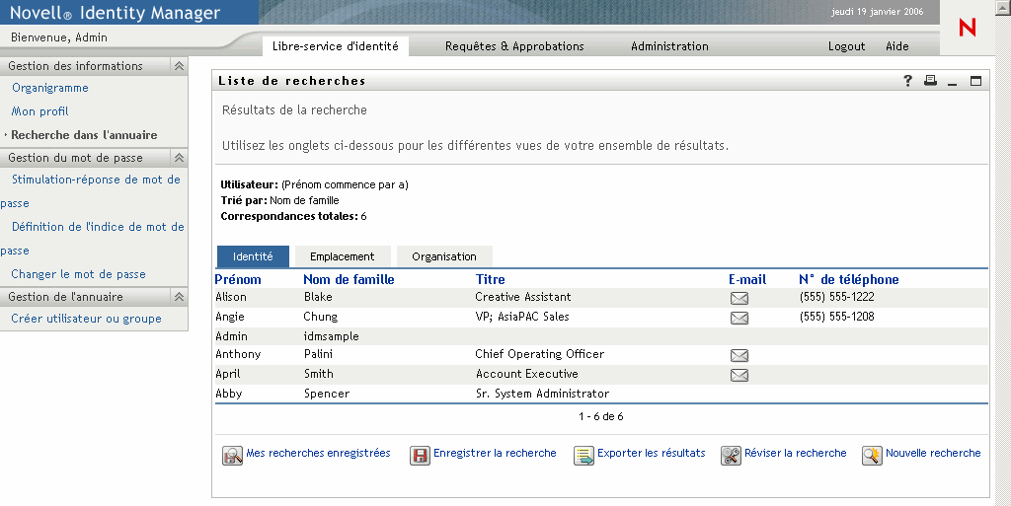Click the new search magnifier icon

(x=872, y=455)
